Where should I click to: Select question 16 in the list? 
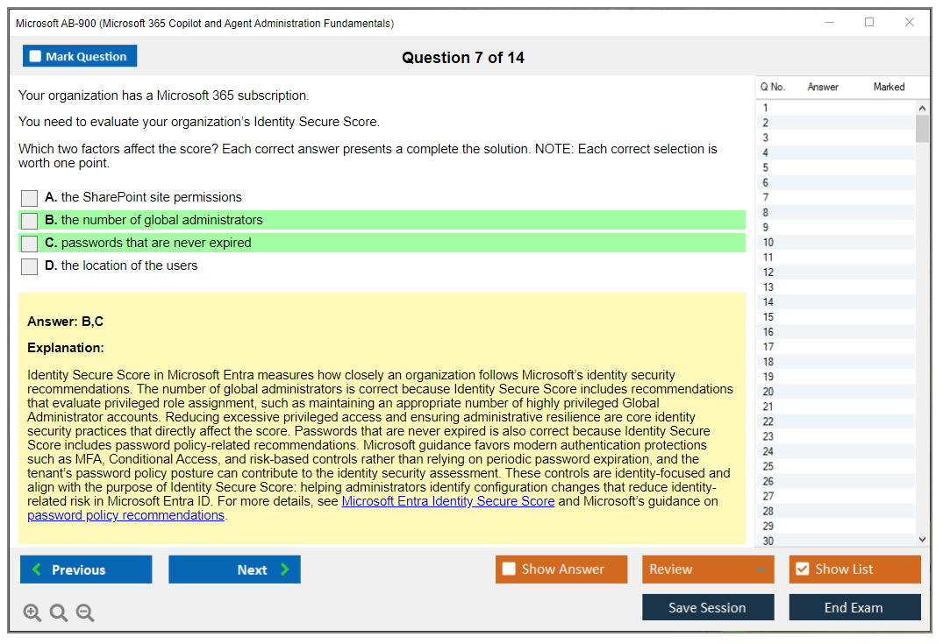(835, 331)
